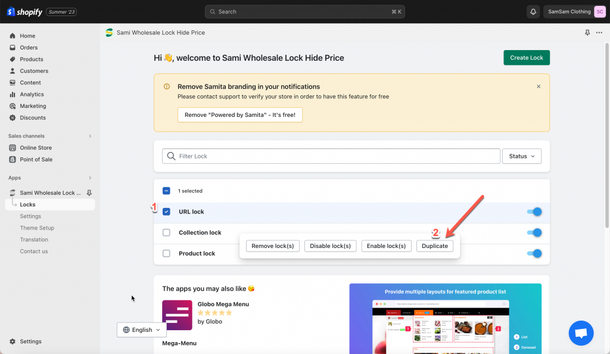Click the Create Lock button

pyautogui.click(x=527, y=58)
